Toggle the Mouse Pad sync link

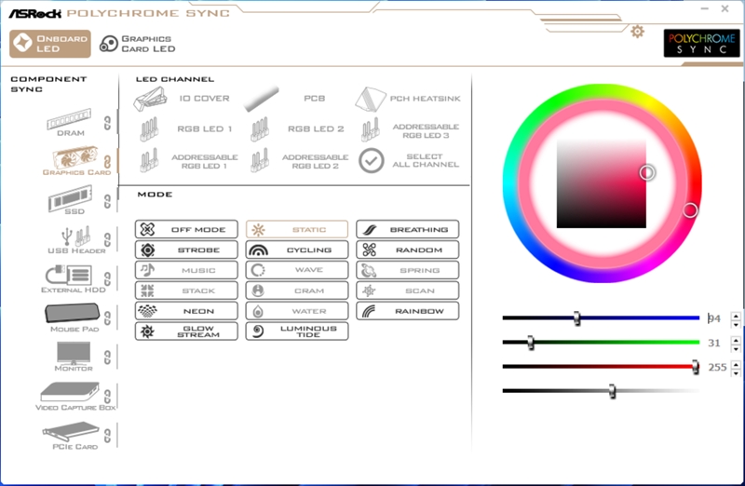(x=107, y=317)
